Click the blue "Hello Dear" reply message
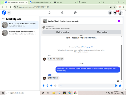 [88, 69]
